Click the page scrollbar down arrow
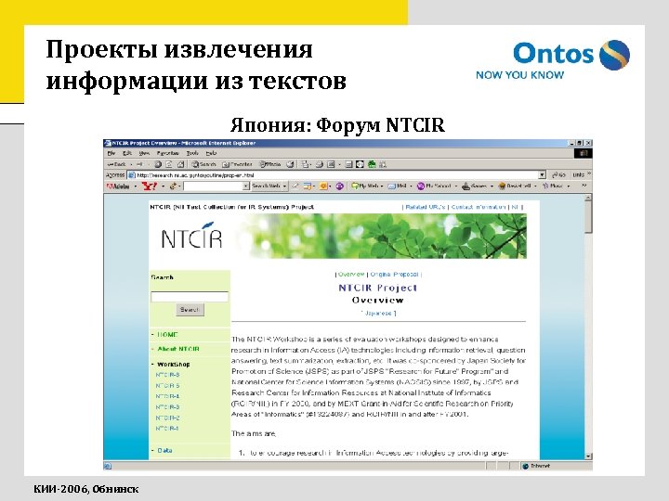 point(588,456)
